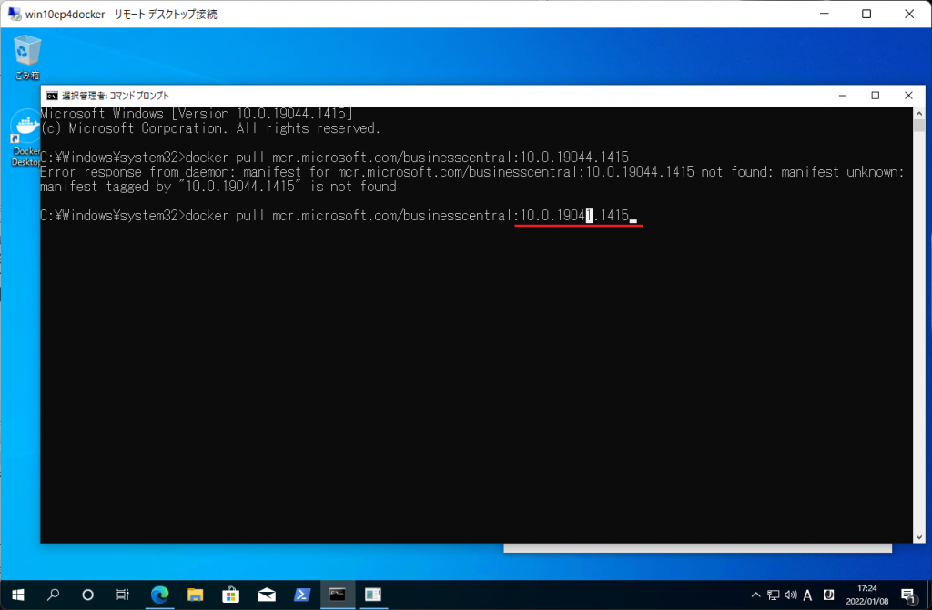Image resolution: width=932 pixels, height=610 pixels.
Task: Open the last taskbar app with the green icon
Action: 372,595
